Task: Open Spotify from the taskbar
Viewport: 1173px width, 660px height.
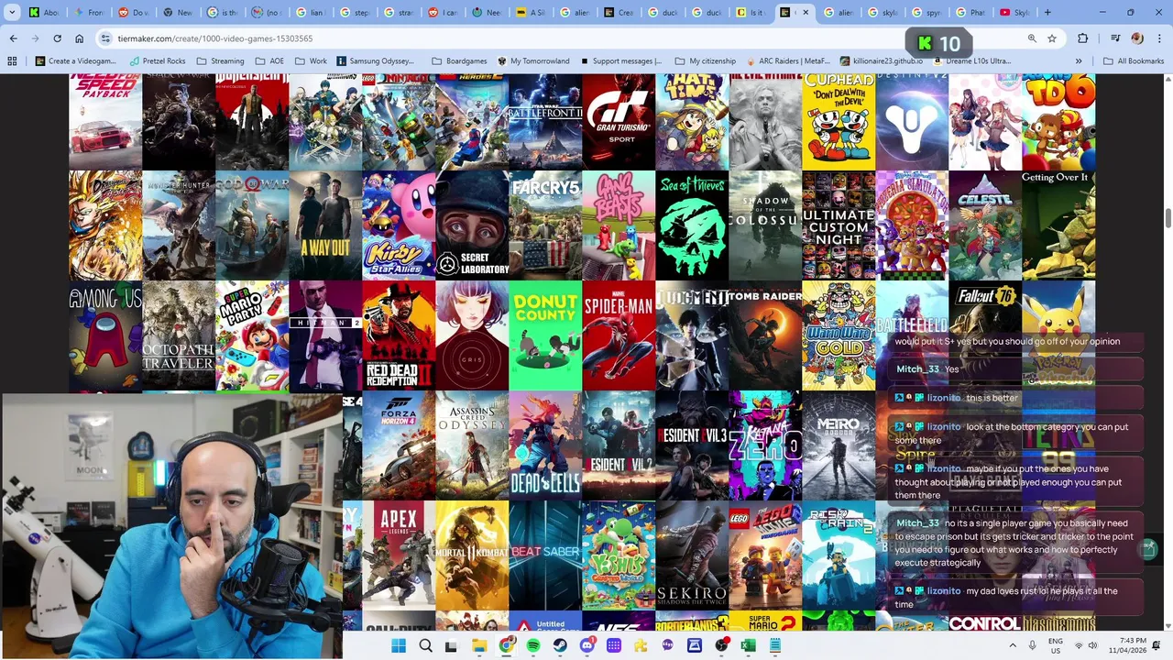Action: 533,645
